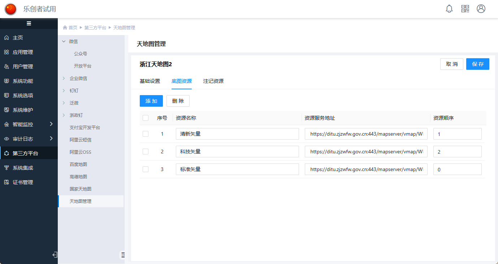Switch to the 注记资源 tab
Image resolution: width=498 pixels, height=264 pixels.
tap(213, 81)
